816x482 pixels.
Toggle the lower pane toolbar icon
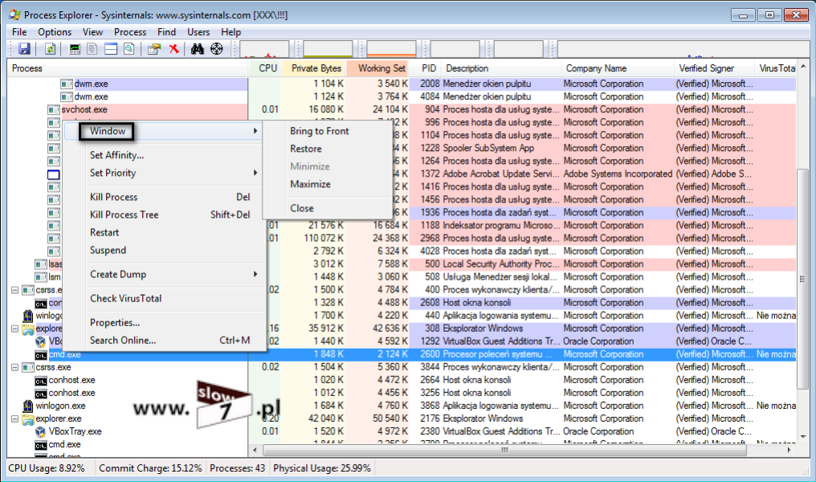[111, 49]
